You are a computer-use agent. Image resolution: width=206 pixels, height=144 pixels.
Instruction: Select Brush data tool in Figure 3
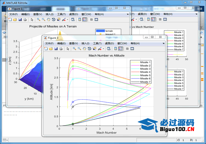(x=100, y=49)
